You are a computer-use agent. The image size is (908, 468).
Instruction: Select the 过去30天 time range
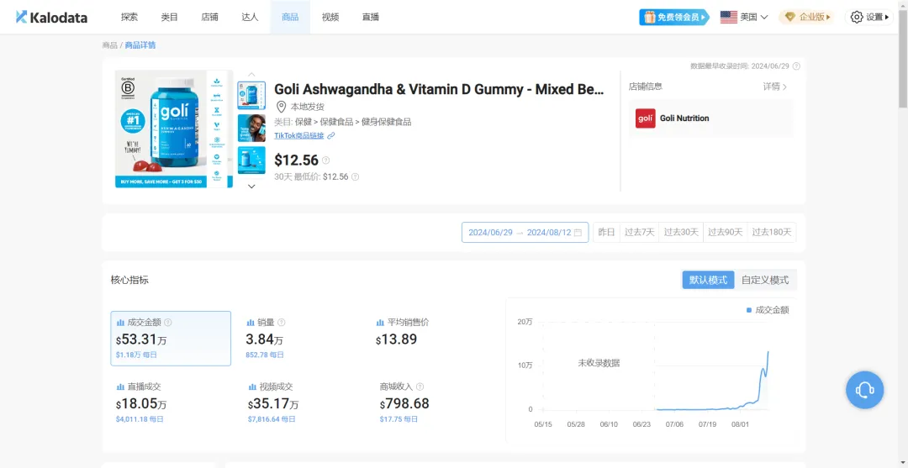click(x=681, y=233)
